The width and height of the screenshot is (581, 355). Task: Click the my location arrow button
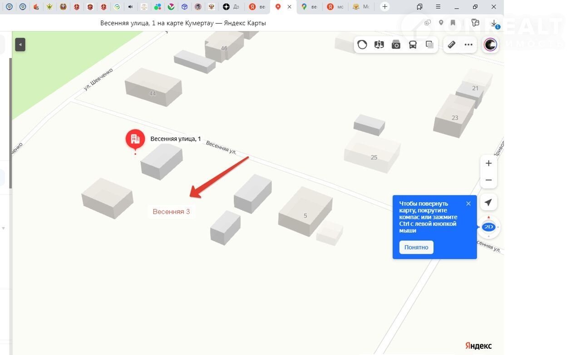coord(488,202)
